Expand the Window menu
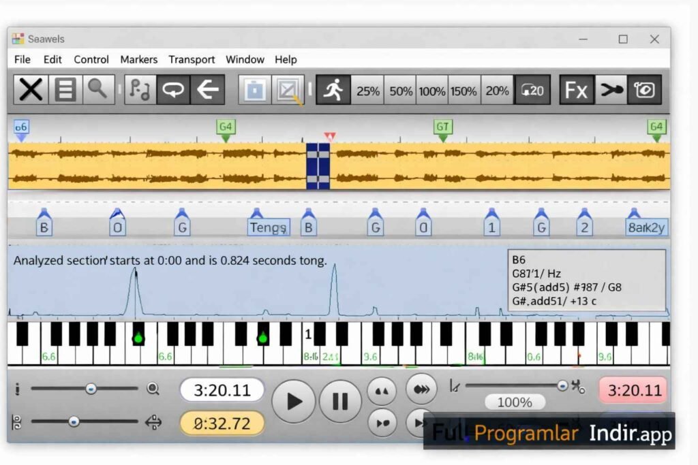 pos(245,59)
